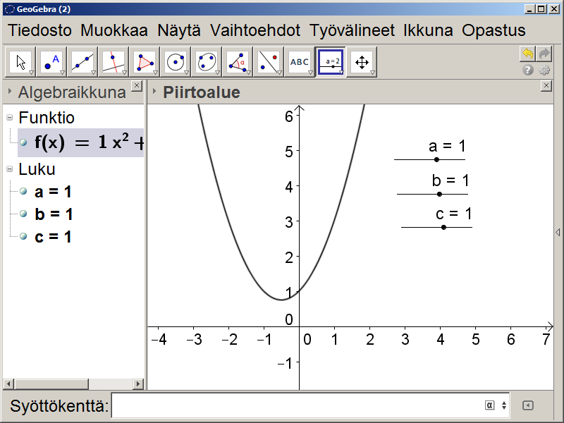Image resolution: width=564 pixels, height=423 pixels.
Task: Open the Tiedosto menu
Action: coord(40,30)
